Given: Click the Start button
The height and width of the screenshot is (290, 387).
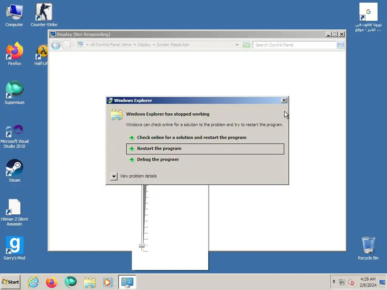Looking at the screenshot, I should click(10, 282).
